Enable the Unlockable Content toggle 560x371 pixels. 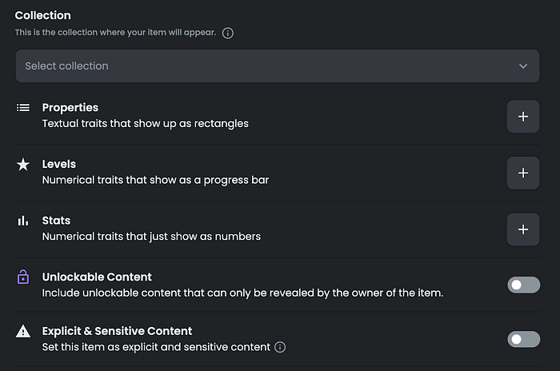click(x=523, y=285)
